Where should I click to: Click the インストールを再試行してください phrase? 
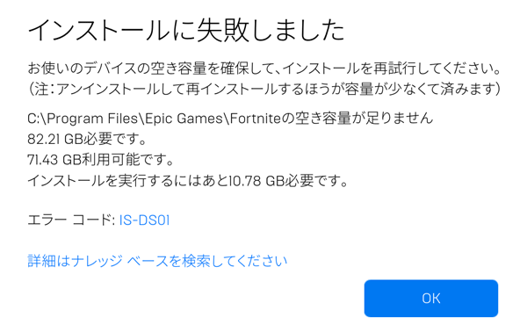pyautogui.click(x=393, y=69)
